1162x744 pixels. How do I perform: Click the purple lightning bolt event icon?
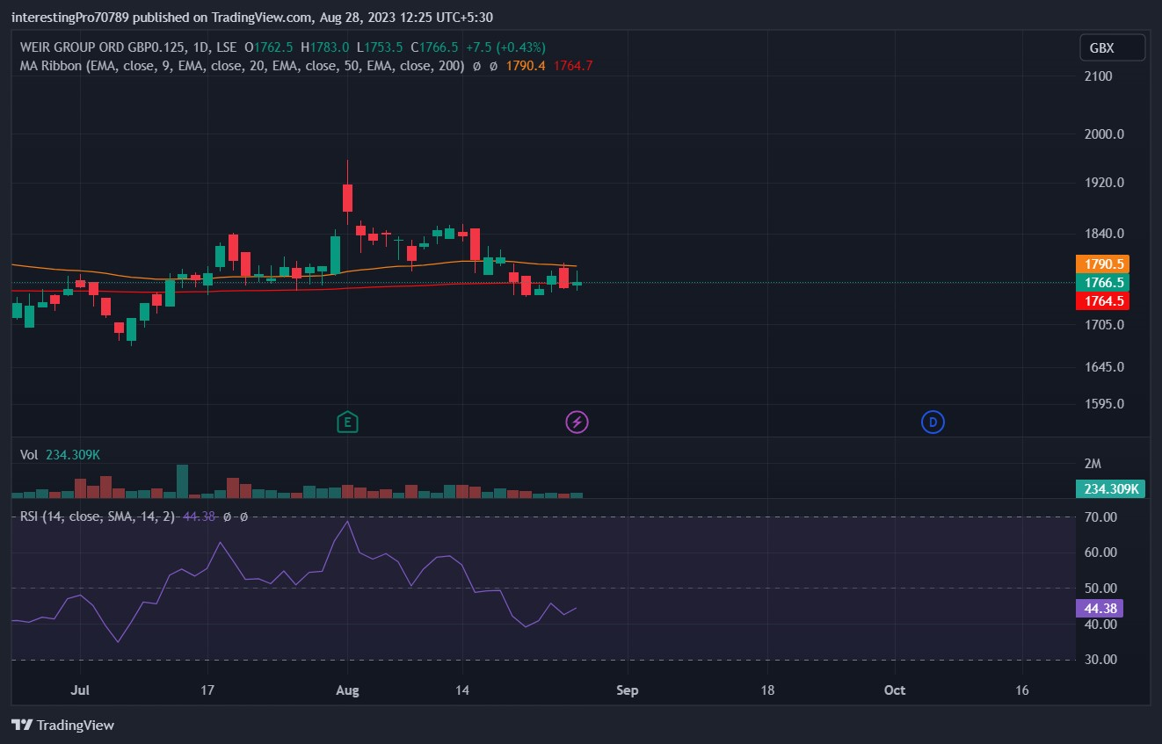pos(577,422)
